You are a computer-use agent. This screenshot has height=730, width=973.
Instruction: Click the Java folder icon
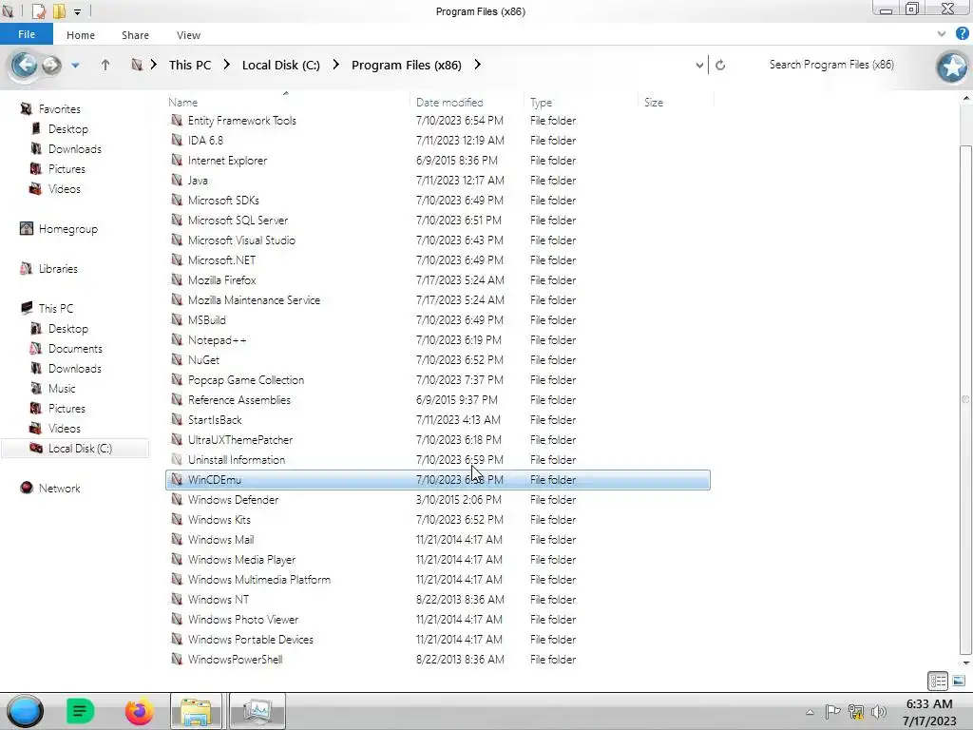point(177,180)
